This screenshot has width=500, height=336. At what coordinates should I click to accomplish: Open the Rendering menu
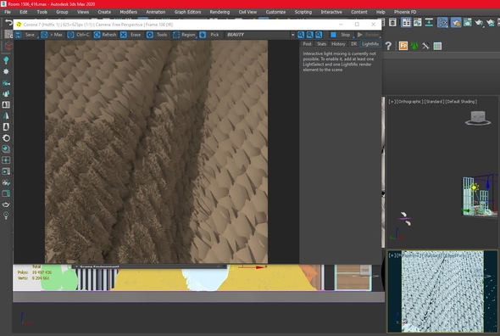[x=219, y=12]
